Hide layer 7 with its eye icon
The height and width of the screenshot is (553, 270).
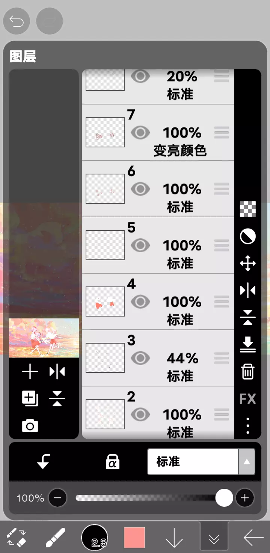[140, 132]
